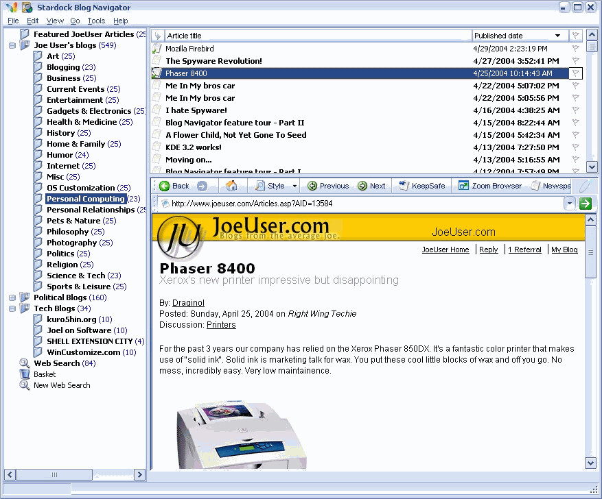Open the URL address dropdown
The image size is (602, 499).
pyautogui.click(x=570, y=204)
